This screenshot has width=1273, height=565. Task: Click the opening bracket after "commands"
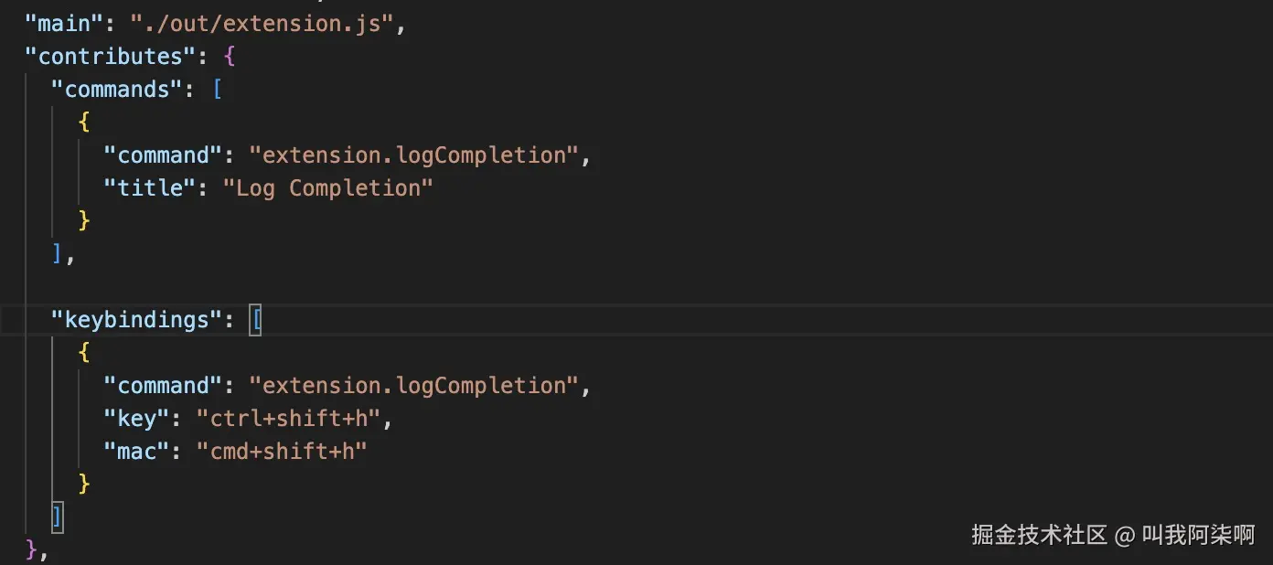click(x=218, y=90)
